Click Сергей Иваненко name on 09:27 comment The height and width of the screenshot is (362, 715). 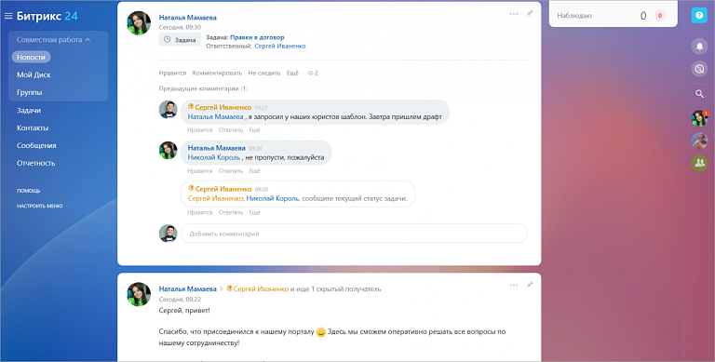[x=223, y=108]
